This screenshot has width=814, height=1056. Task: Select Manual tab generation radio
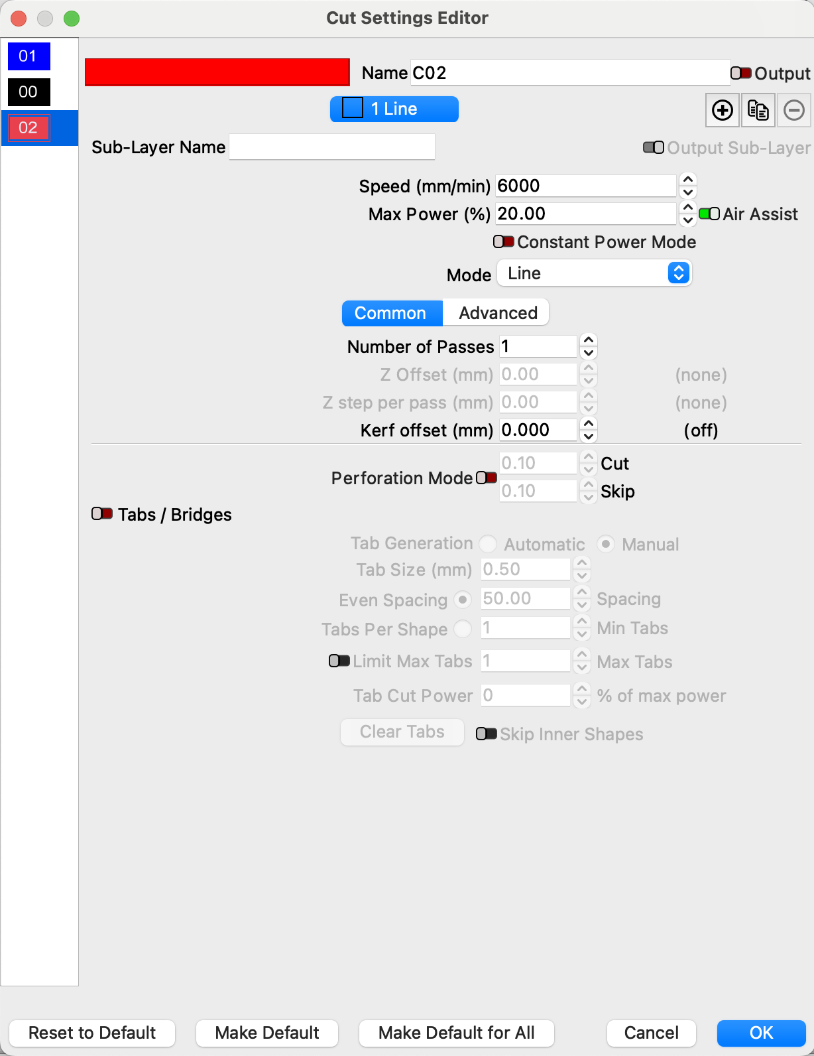coord(606,544)
